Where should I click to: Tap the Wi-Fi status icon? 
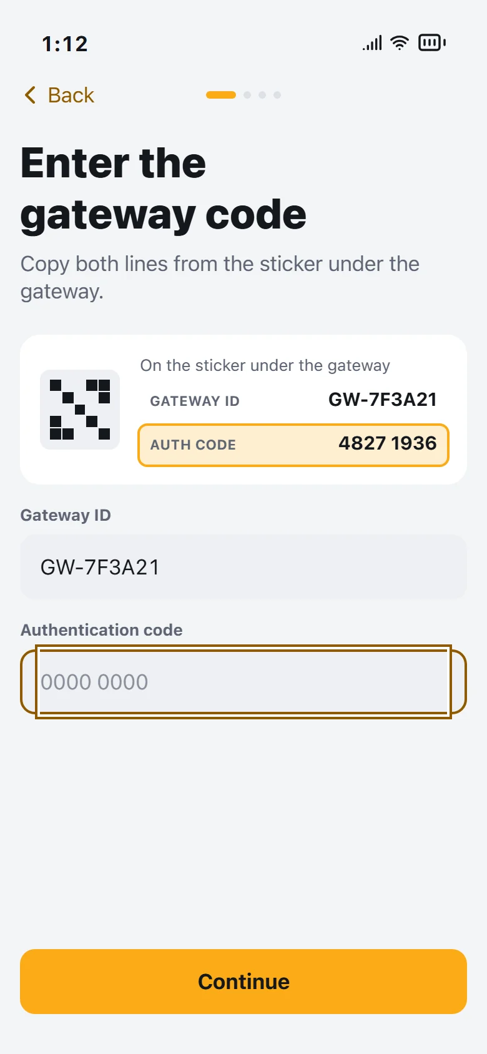click(400, 42)
